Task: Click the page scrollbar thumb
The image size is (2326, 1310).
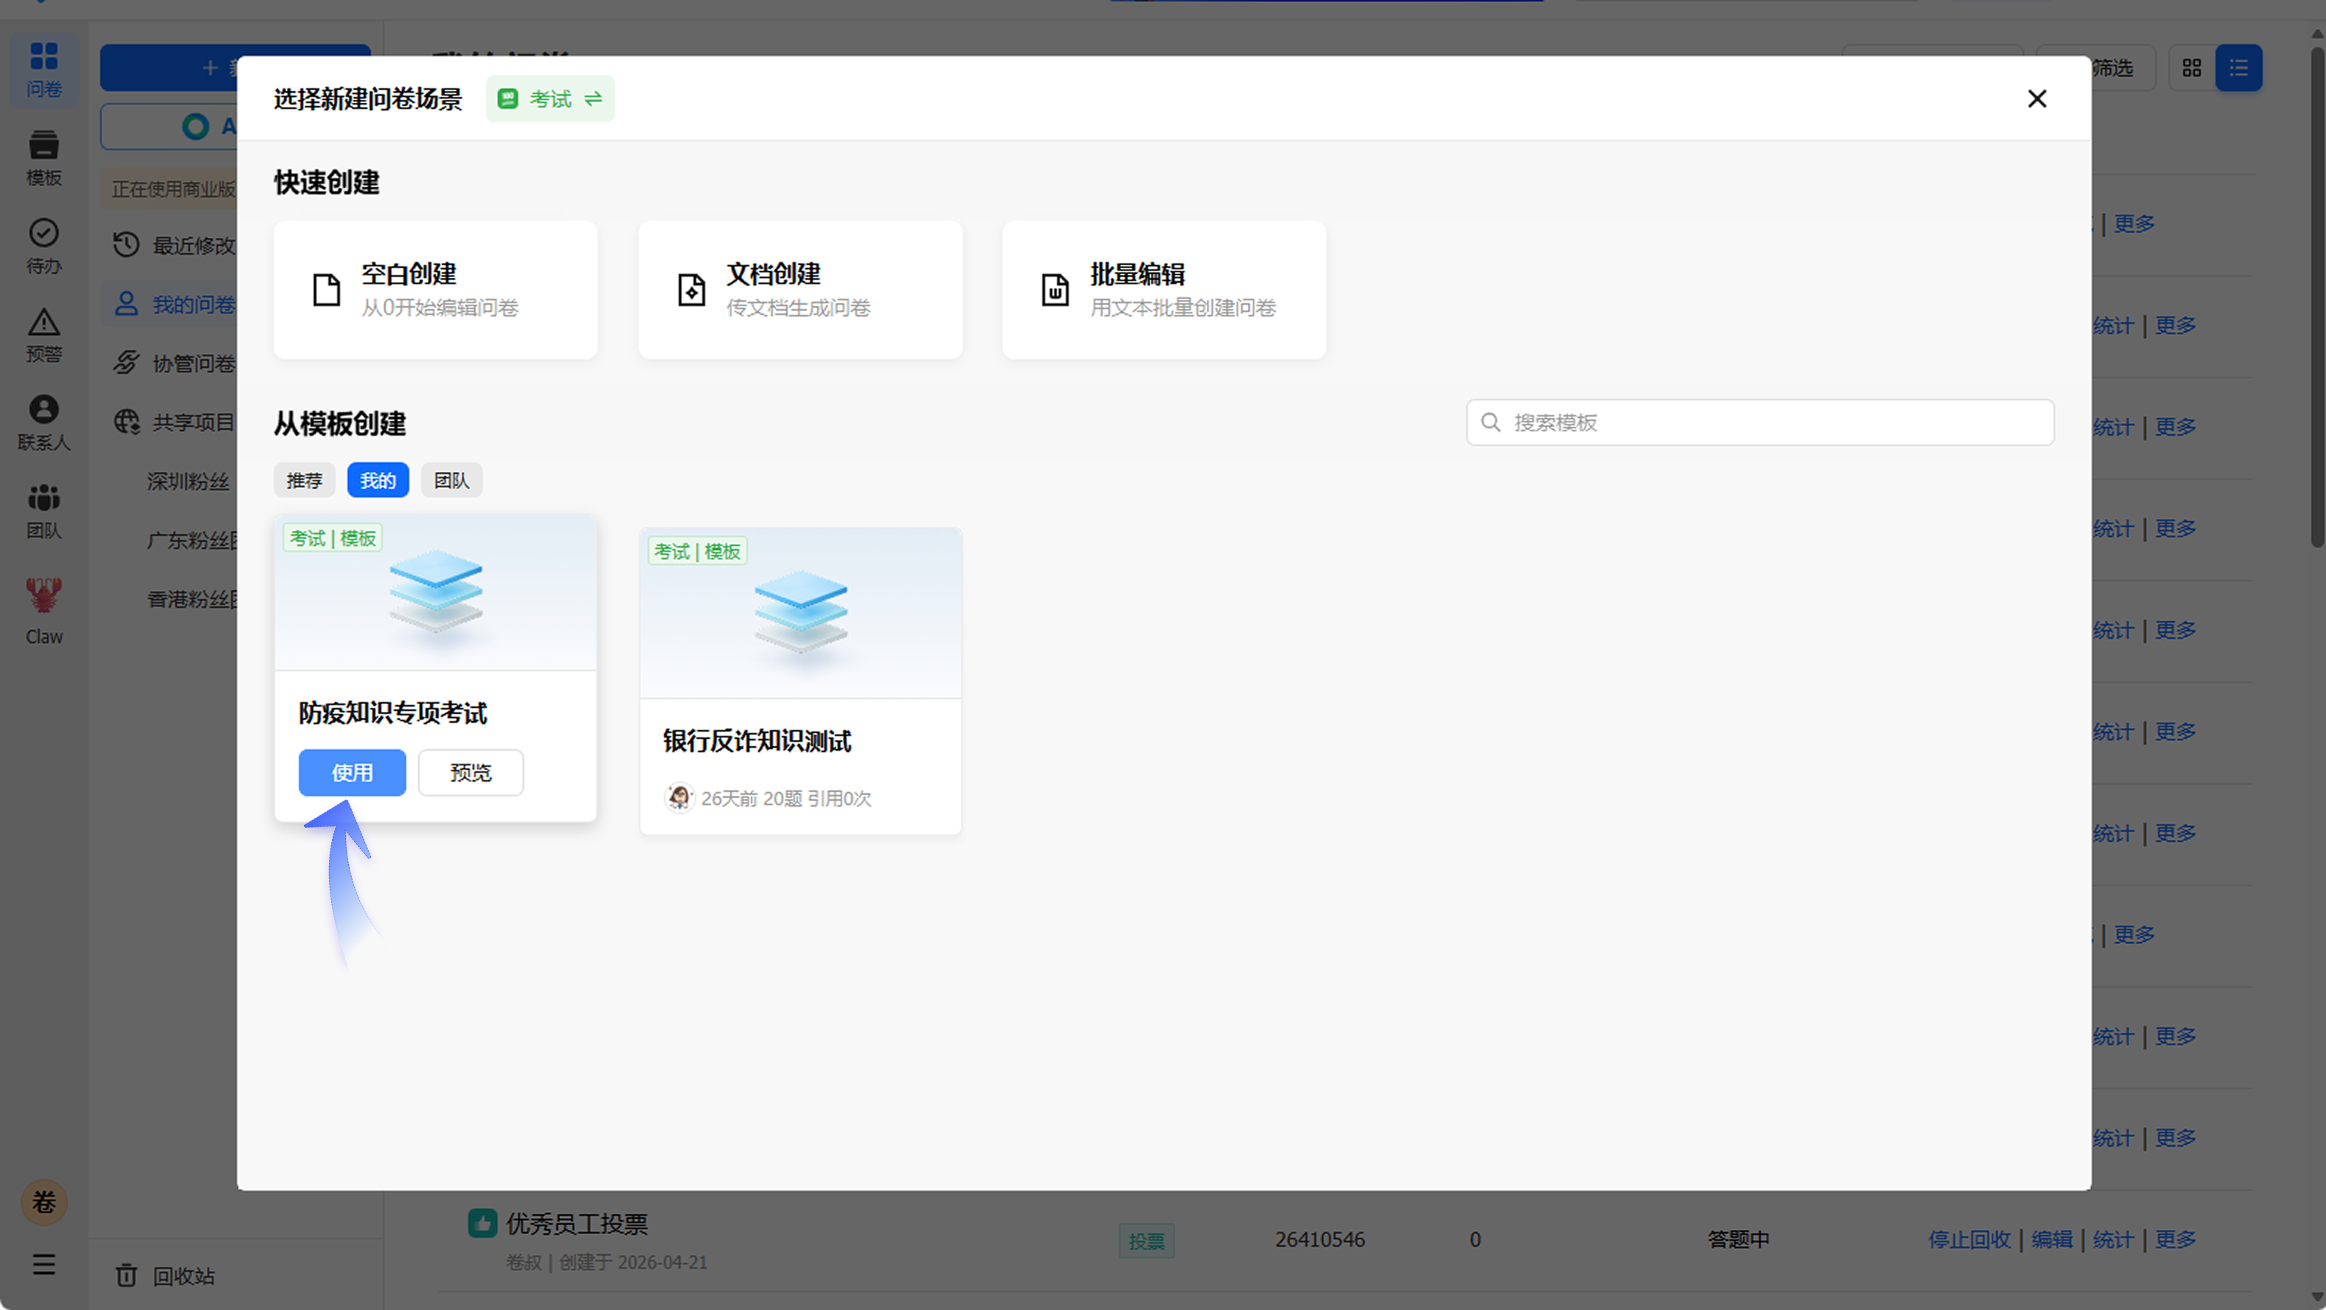Action: point(2317,296)
